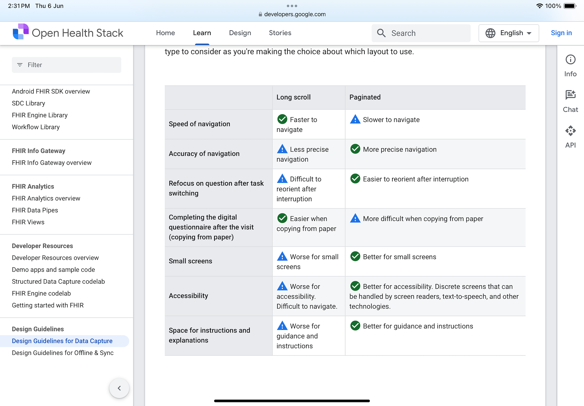Open the Info side panel icon
The height and width of the screenshot is (406, 584).
(x=570, y=60)
